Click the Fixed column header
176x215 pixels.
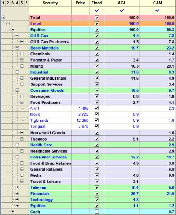click(x=97, y=3)
